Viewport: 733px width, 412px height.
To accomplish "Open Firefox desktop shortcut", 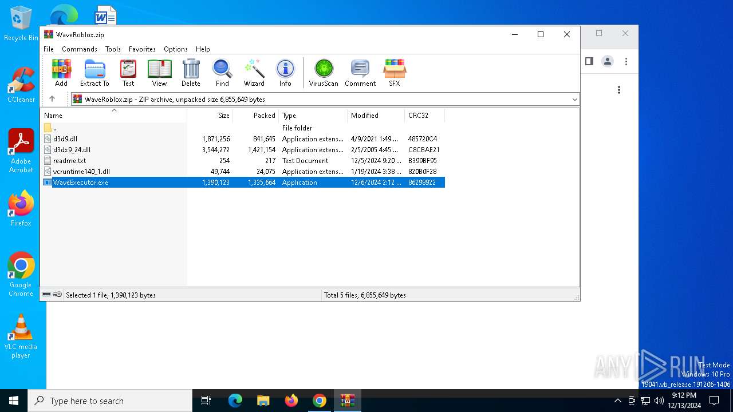I will pyautogui.click(x=21, y=209).
